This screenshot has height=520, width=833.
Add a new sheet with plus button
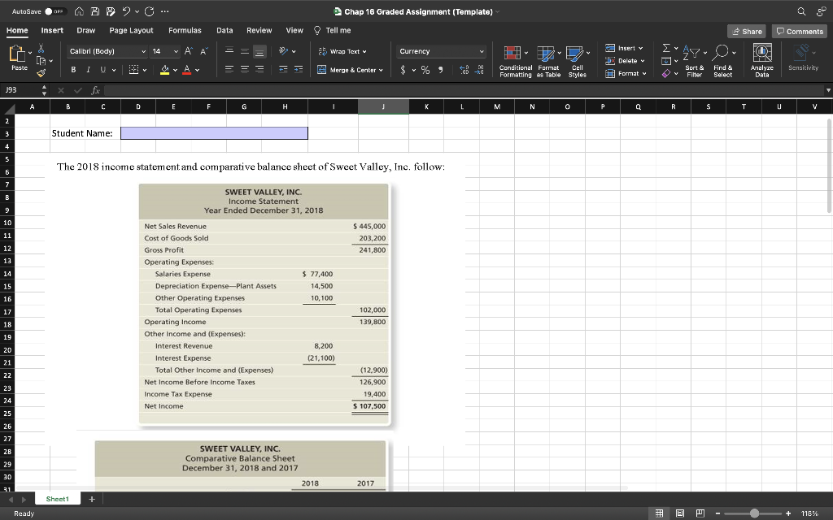[x=92, y=499]
